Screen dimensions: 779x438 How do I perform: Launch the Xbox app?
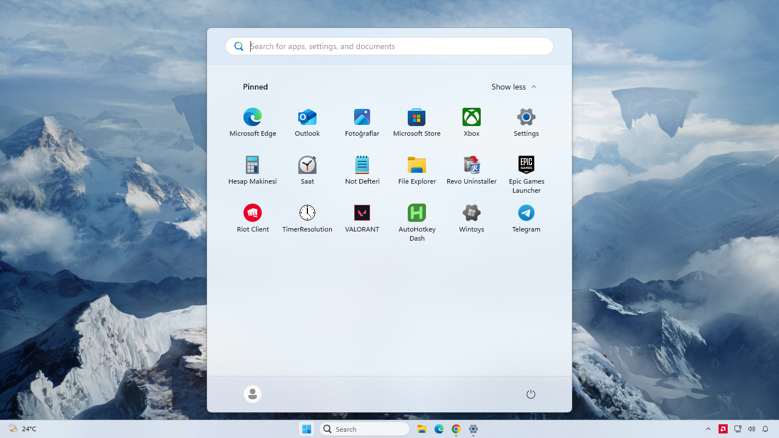coord(472,123)
